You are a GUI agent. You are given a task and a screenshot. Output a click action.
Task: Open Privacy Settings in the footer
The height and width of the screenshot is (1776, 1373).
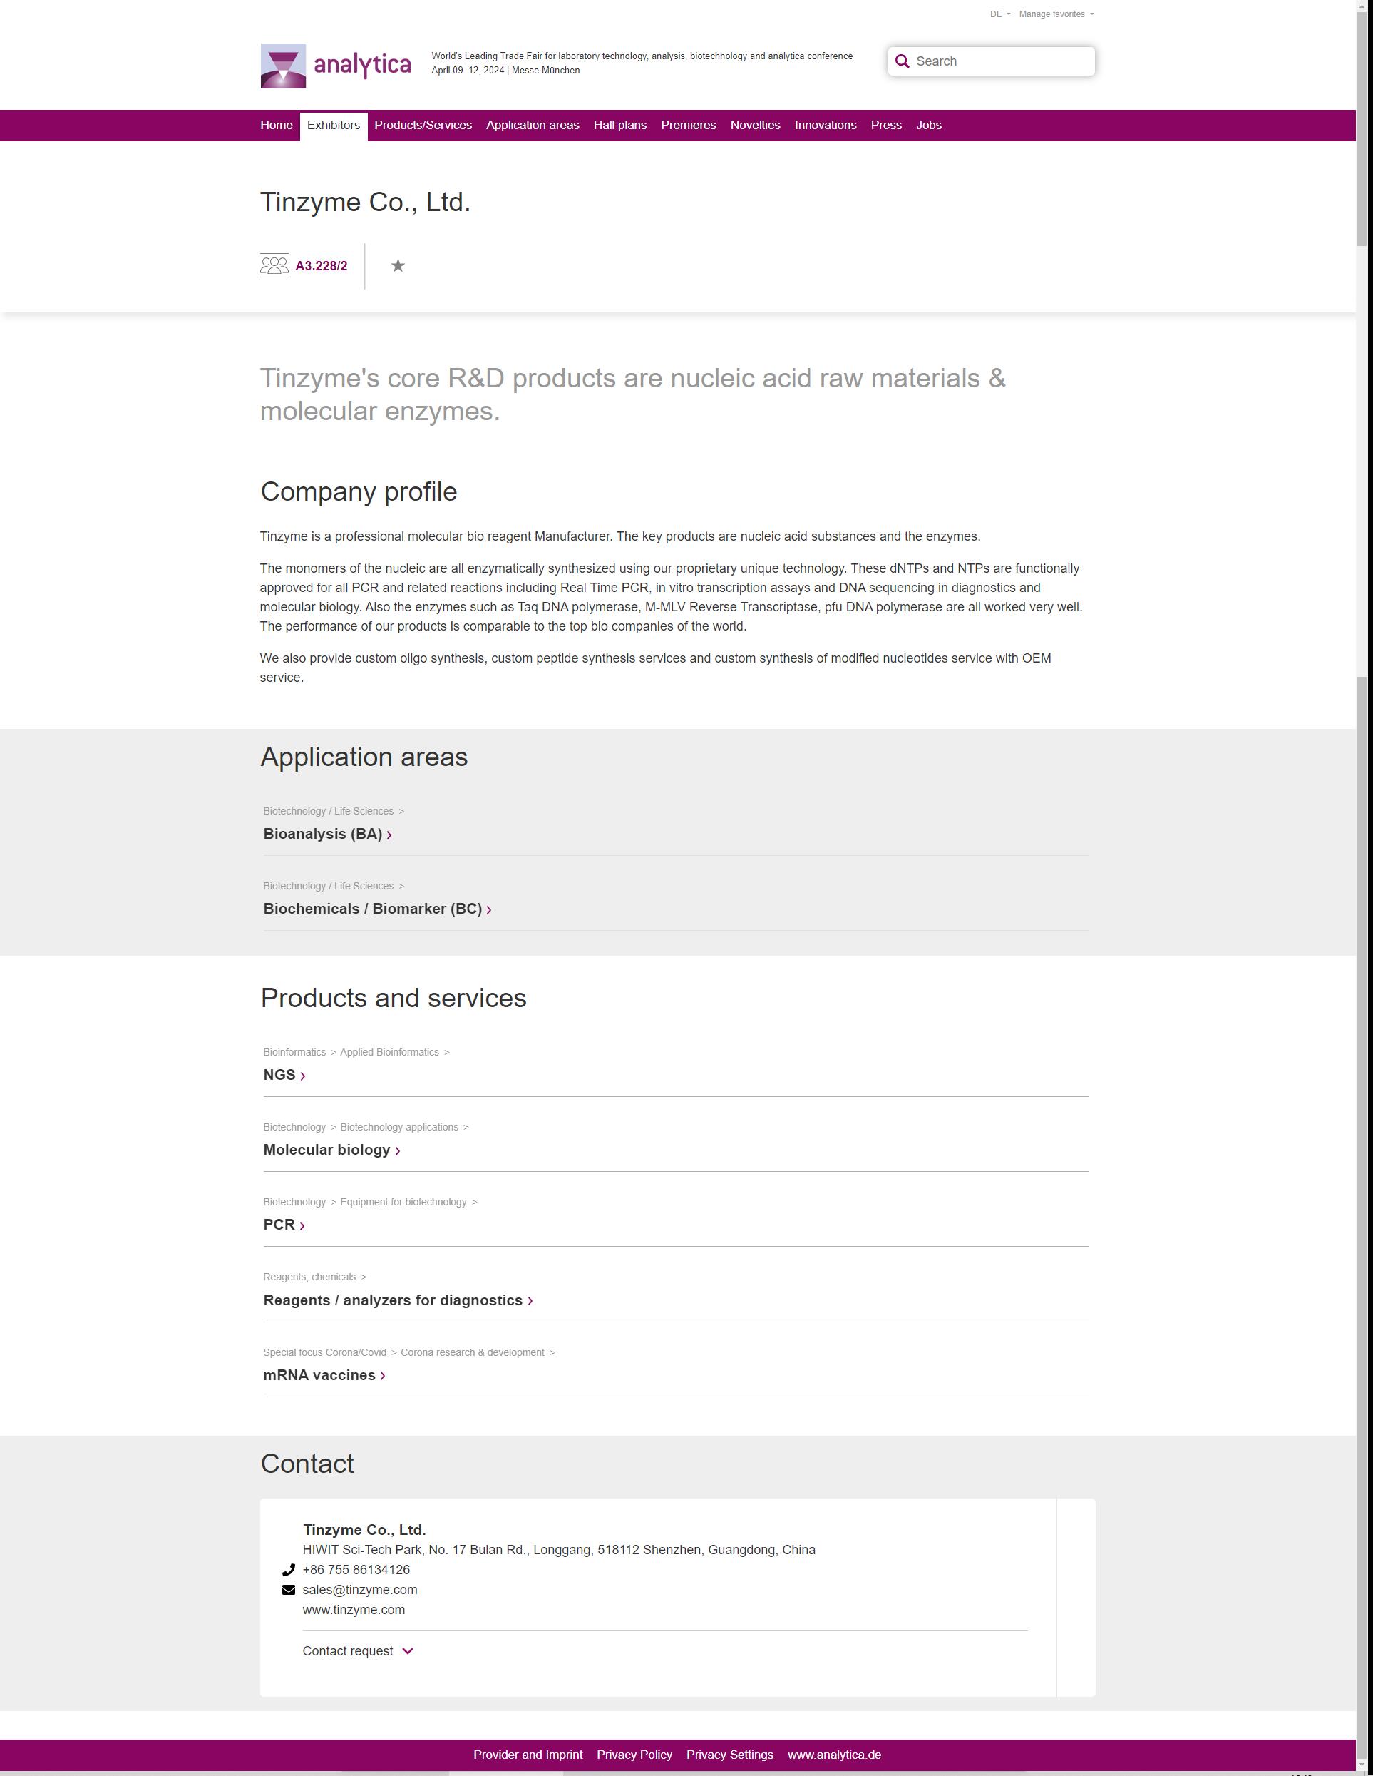[729, 1755]
